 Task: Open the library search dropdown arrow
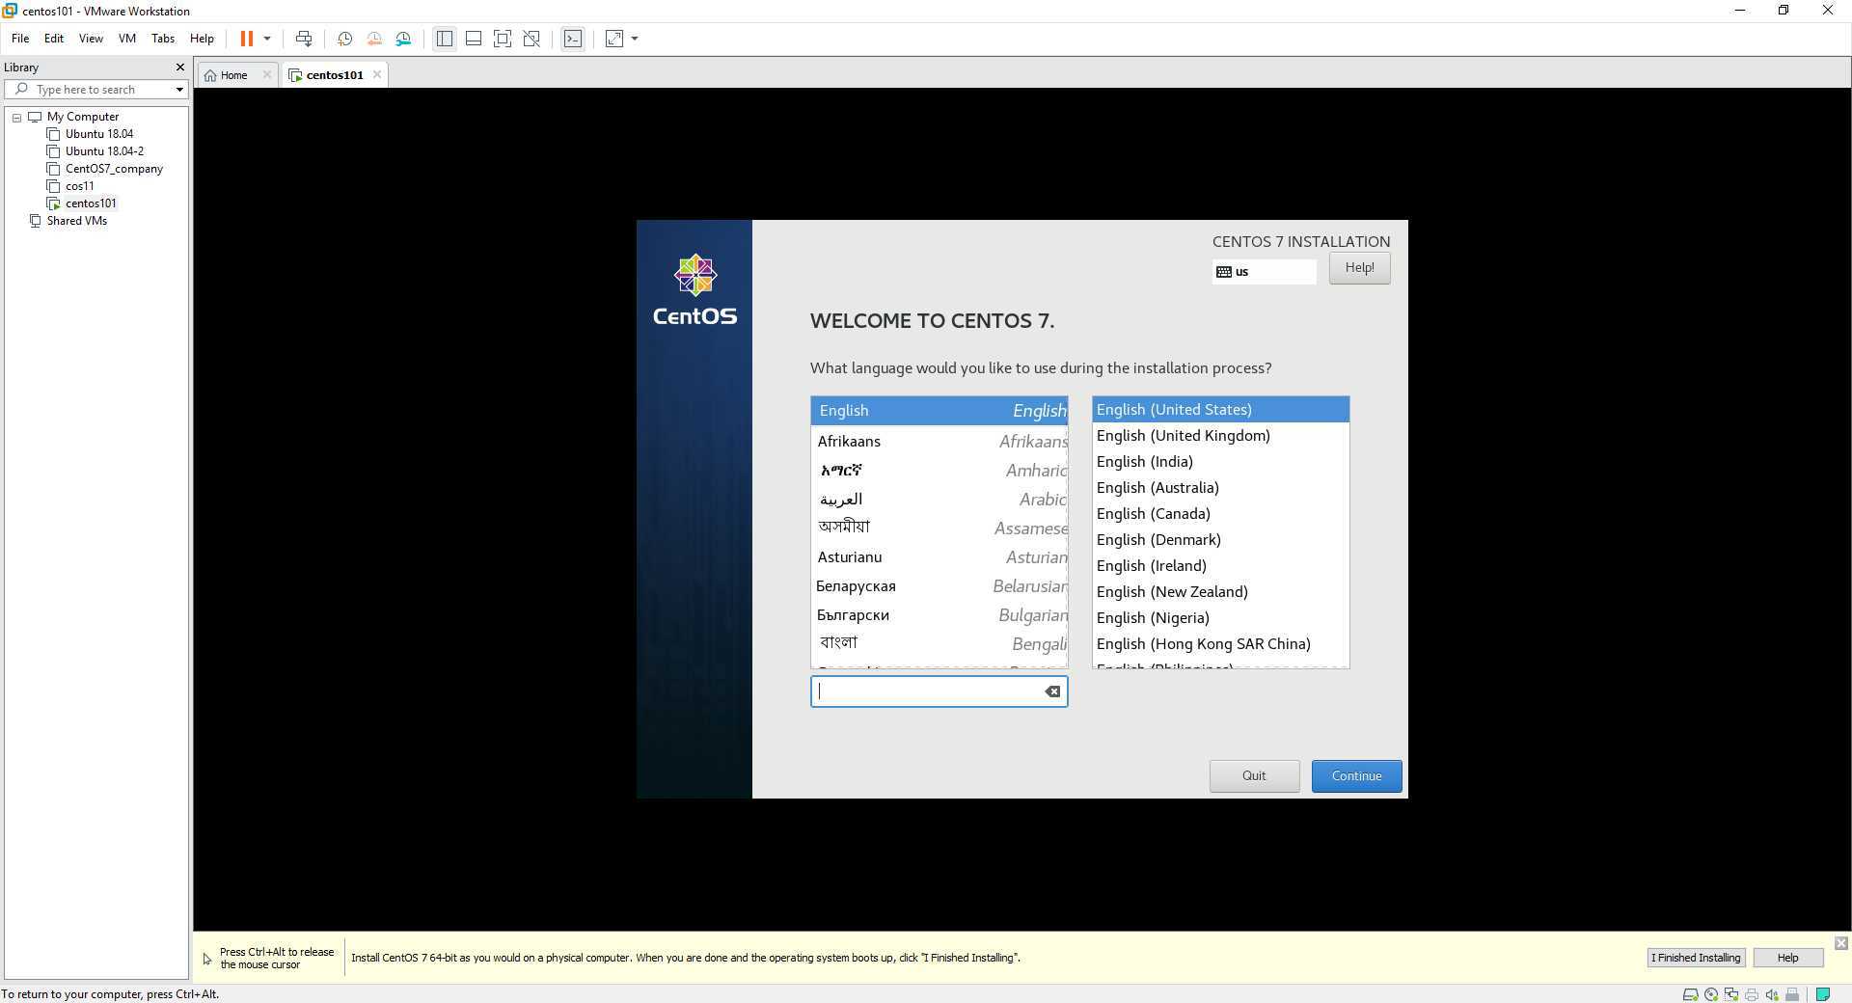[x=179, y=90]
